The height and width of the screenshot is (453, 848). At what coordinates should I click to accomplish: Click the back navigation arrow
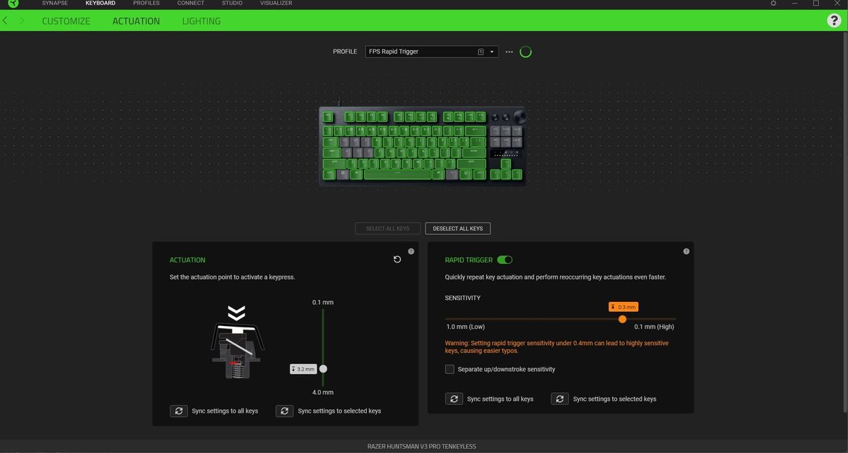coord(6,20)
